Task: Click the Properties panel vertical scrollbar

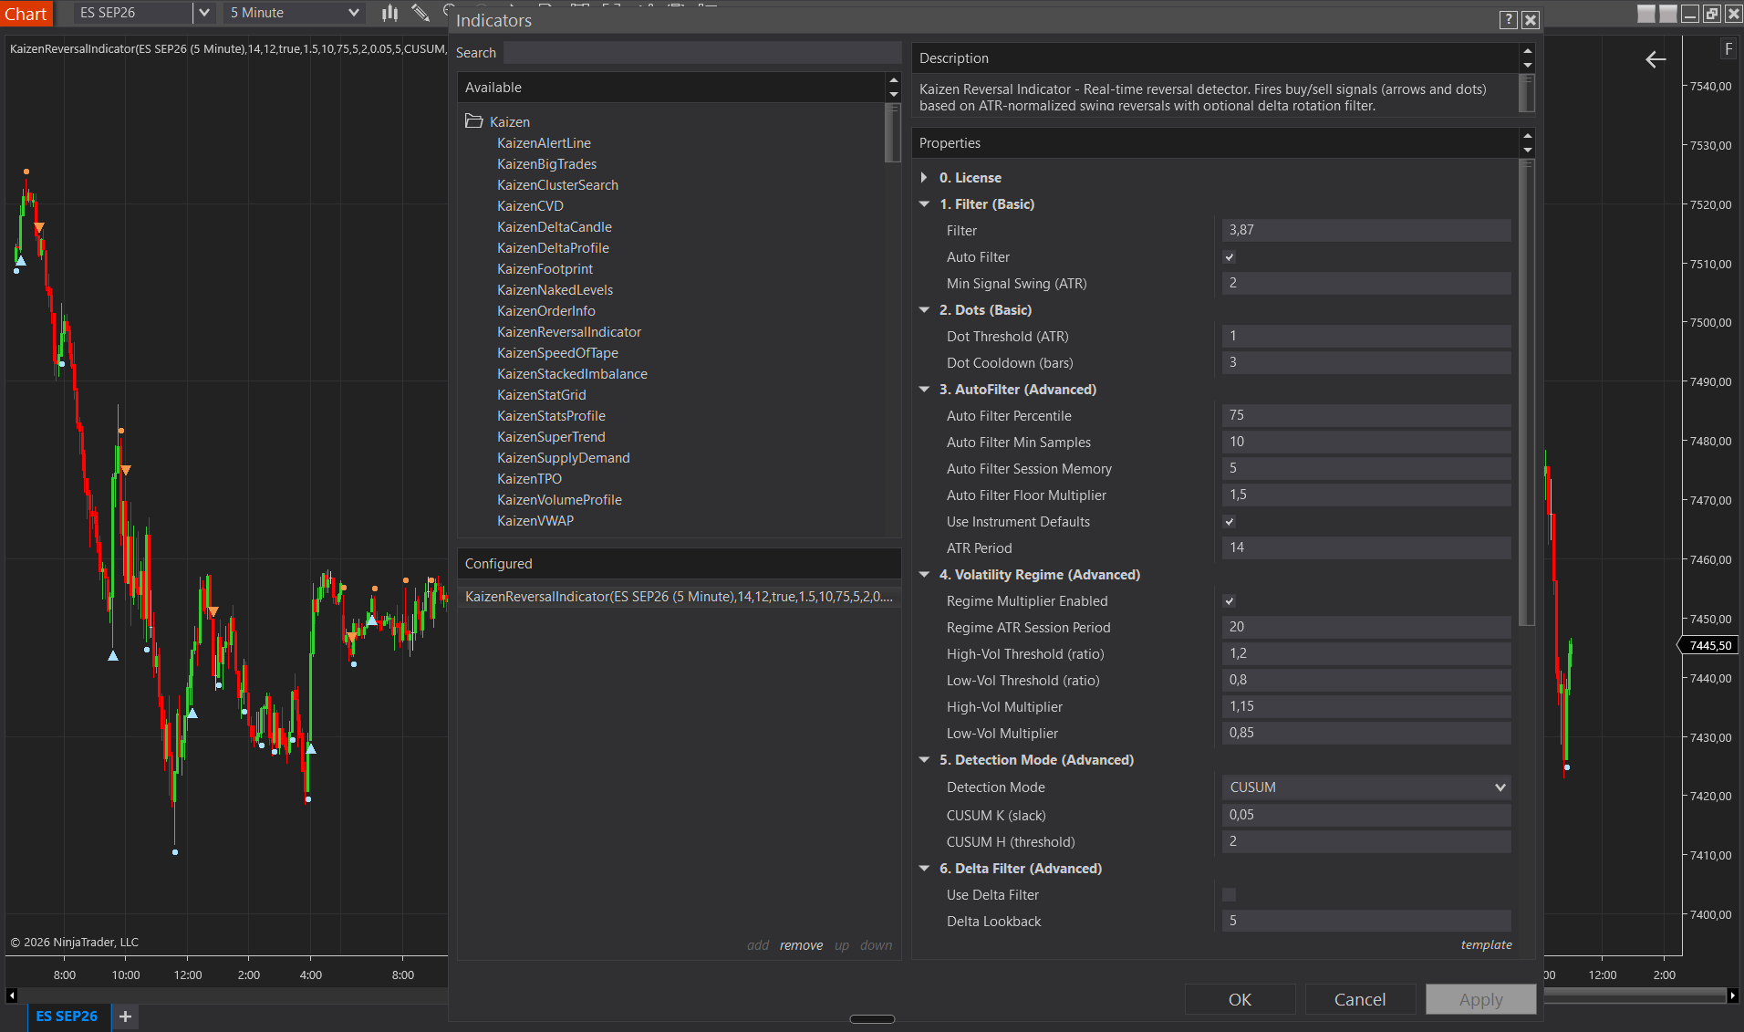Action: [1527, 392]
